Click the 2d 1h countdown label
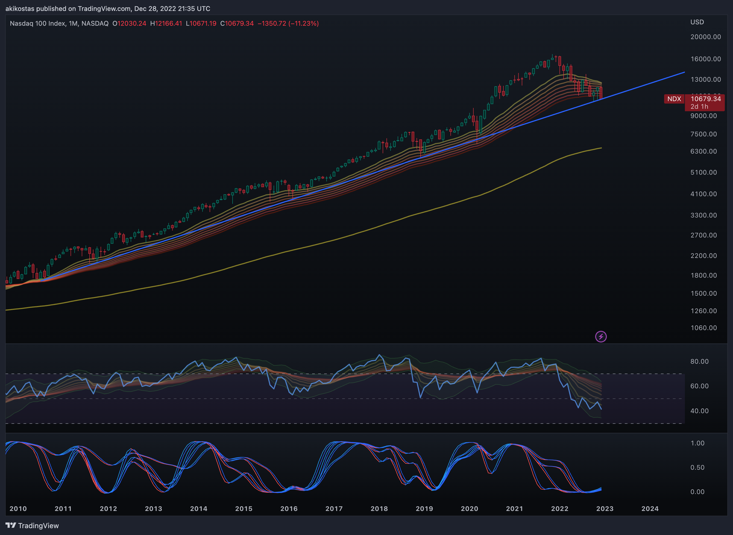The height and width of the screenshot is (535, 733). click(699, 107)
